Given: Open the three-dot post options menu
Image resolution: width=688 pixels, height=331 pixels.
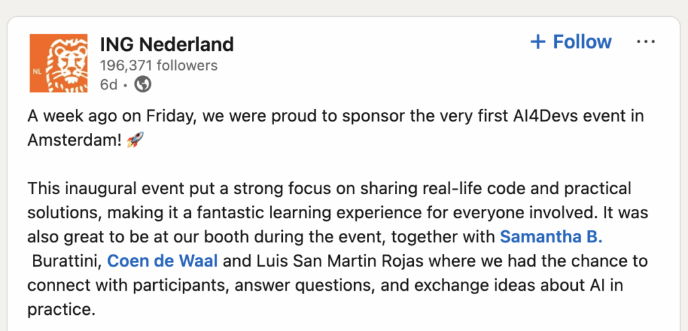Looking at the screenshot, I should (x=645, y=42).
